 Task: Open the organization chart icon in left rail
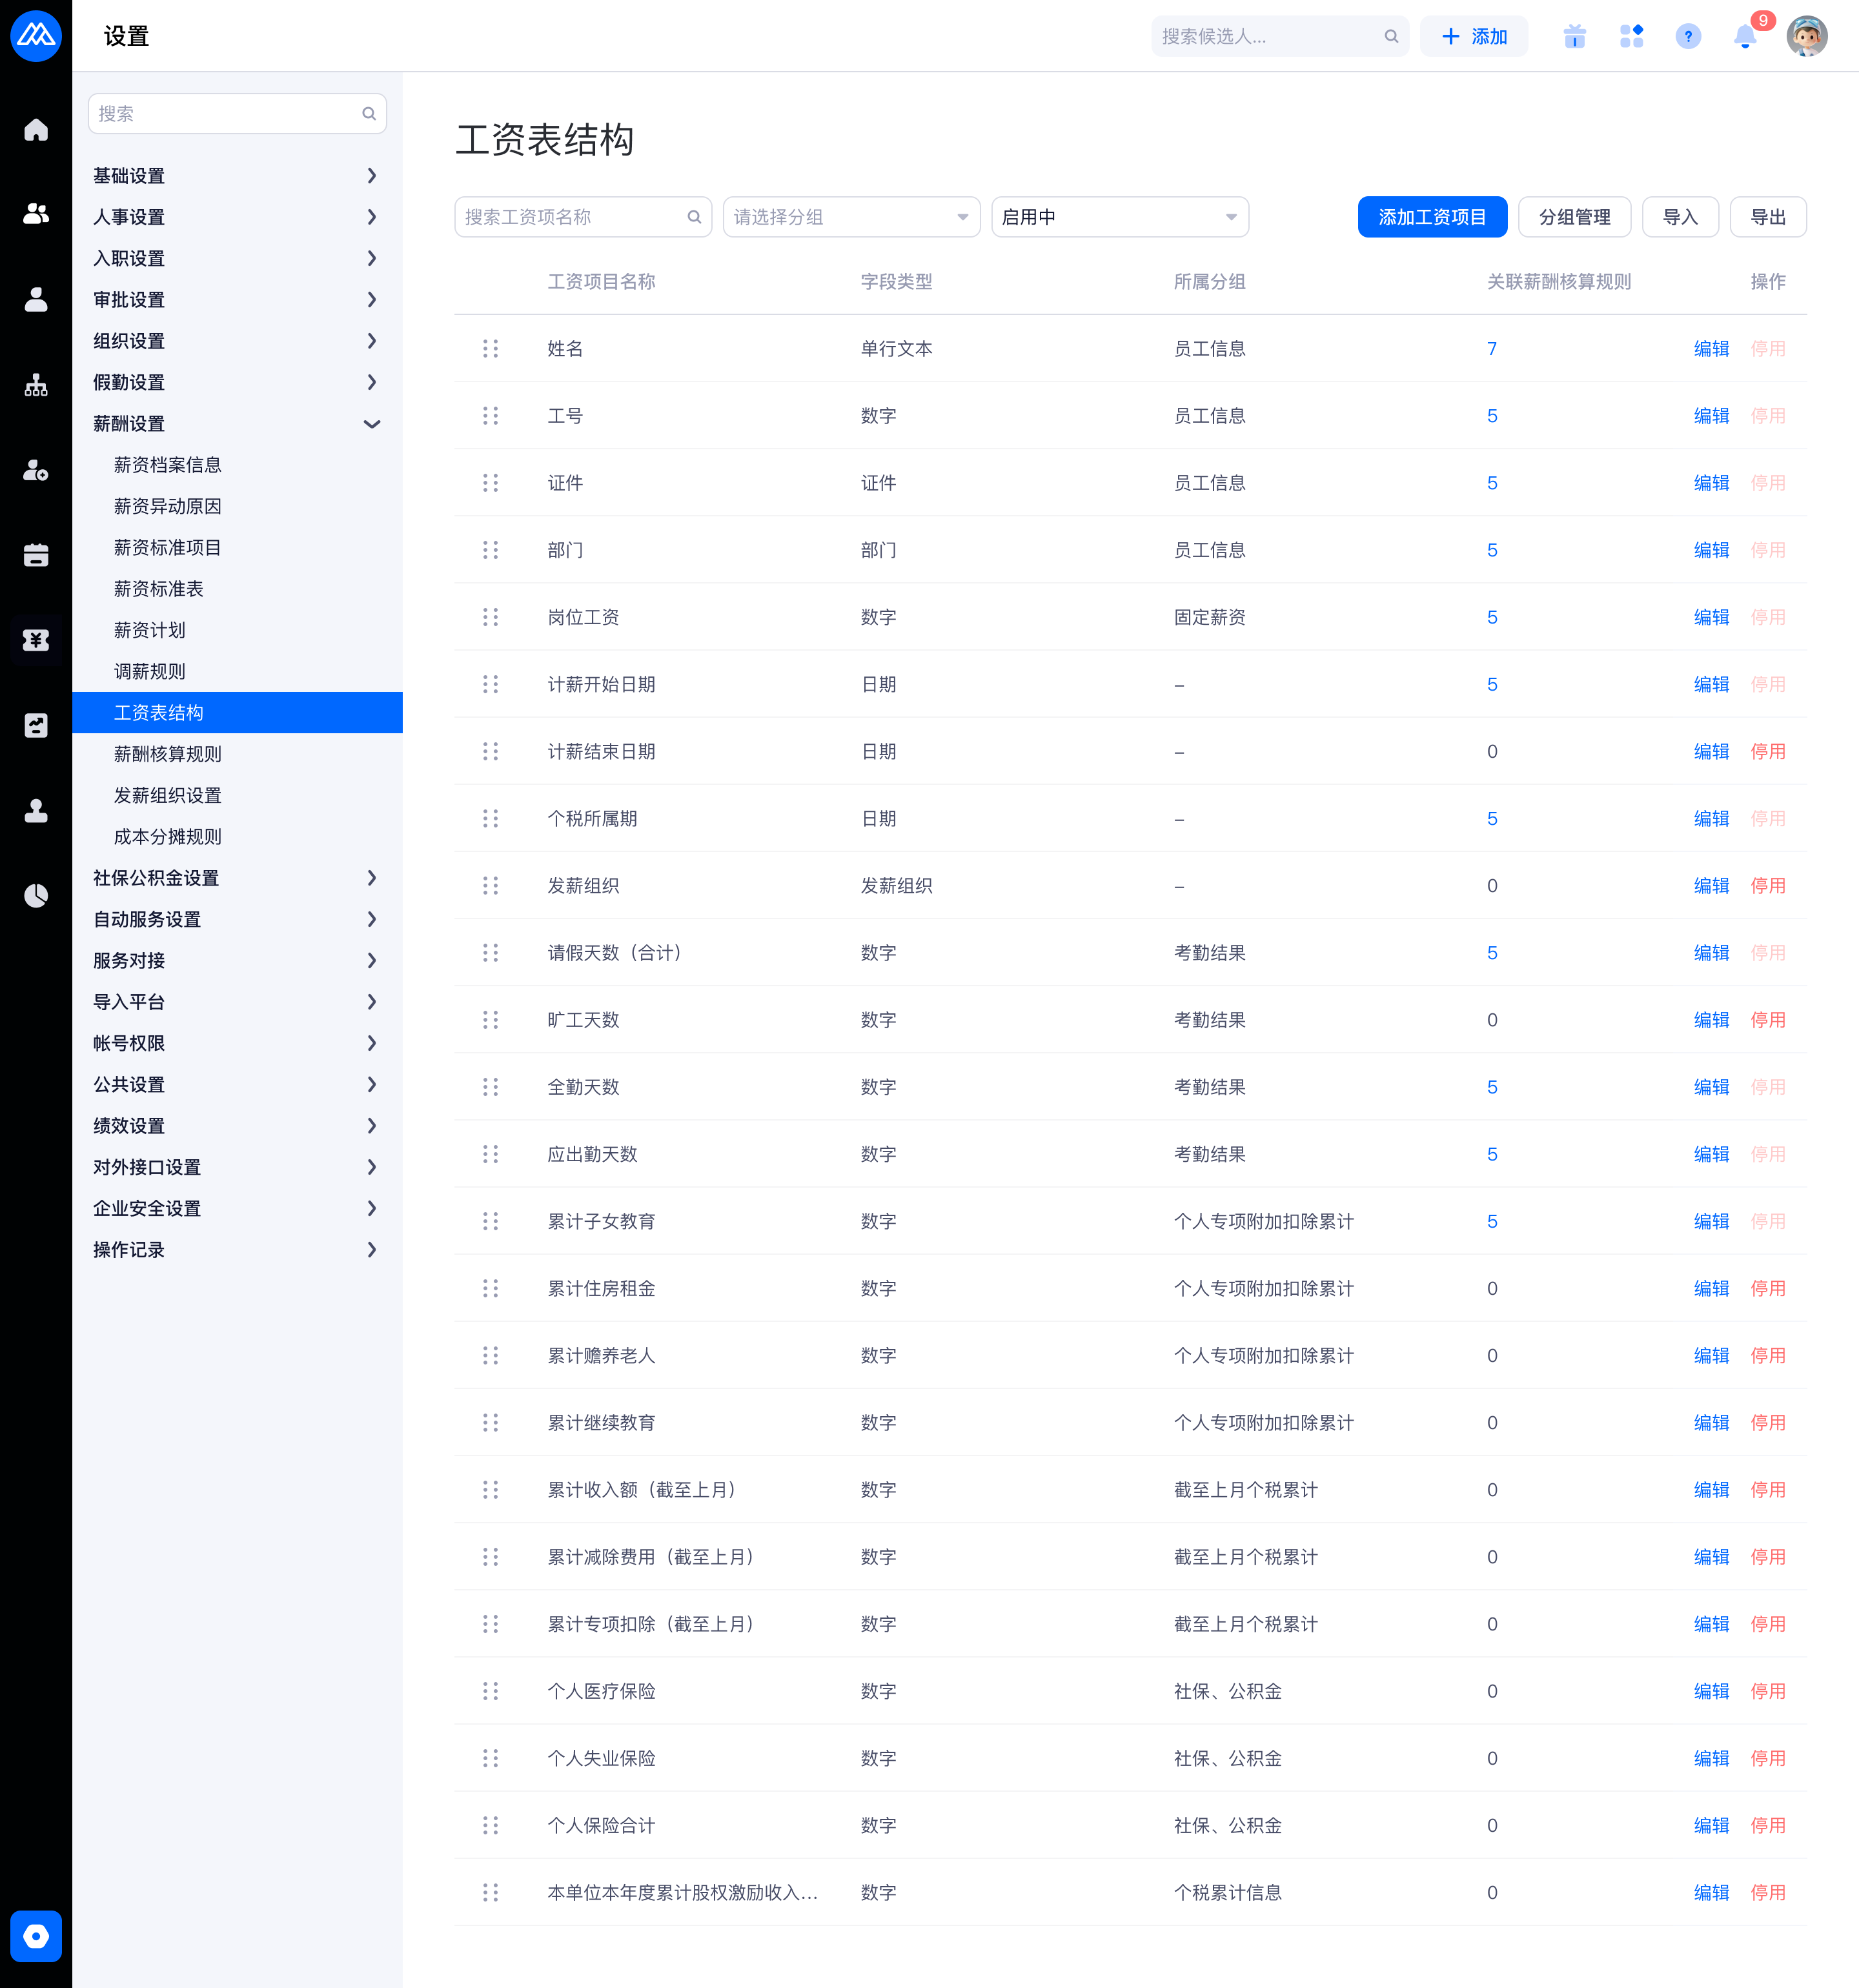36,385
